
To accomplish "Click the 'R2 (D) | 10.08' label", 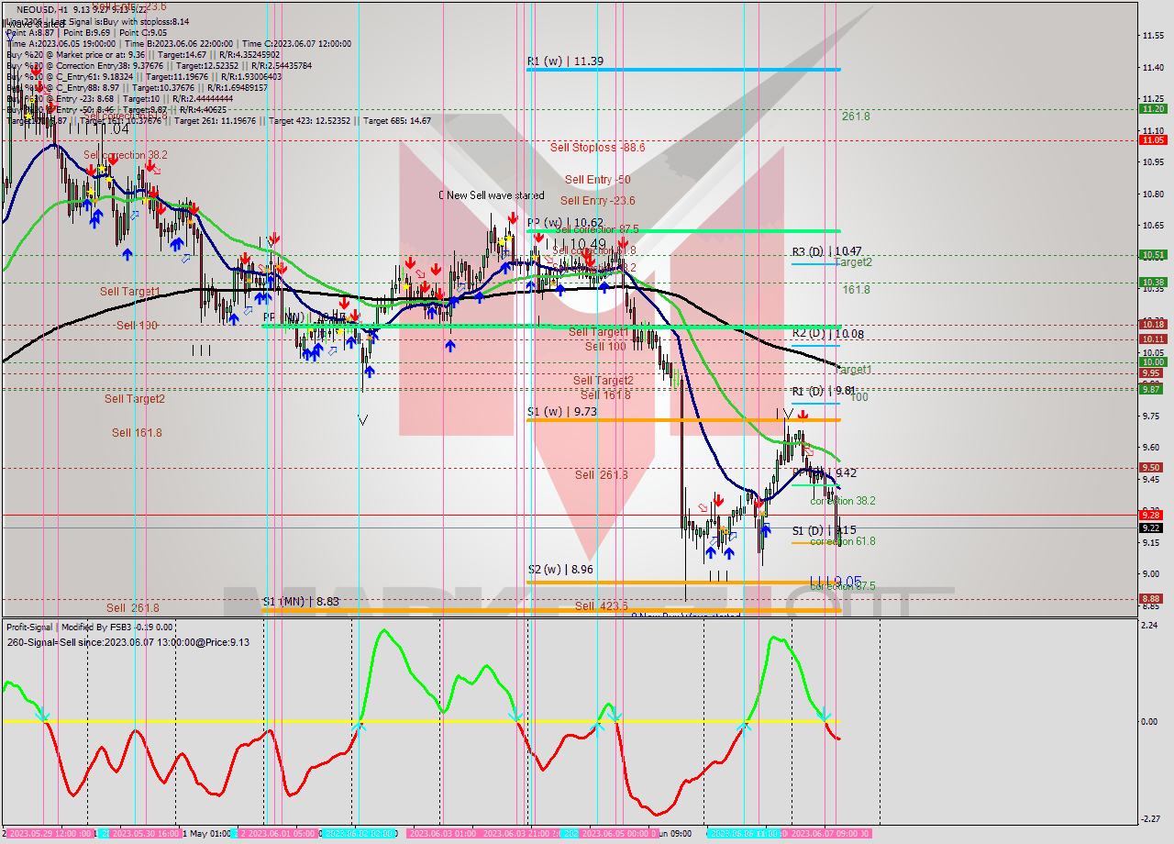I will coord(827,334).
